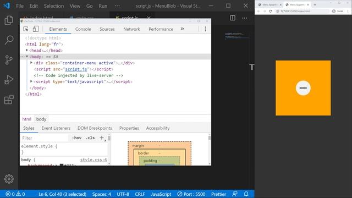352x198 pixels.
Task: Change language mode via JavaScript status
Action: 161,194
